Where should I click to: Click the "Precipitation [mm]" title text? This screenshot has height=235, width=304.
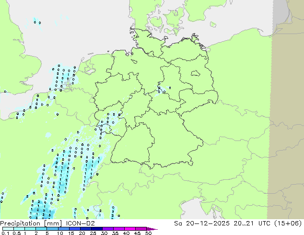click(31, 223)
